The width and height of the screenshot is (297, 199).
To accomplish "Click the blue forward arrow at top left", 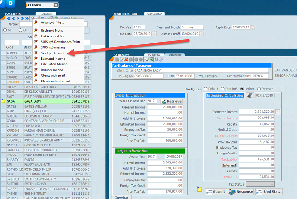I will click(9, 3).
